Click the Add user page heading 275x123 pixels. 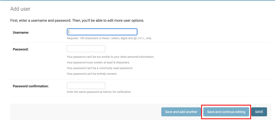tap(20, 9)
